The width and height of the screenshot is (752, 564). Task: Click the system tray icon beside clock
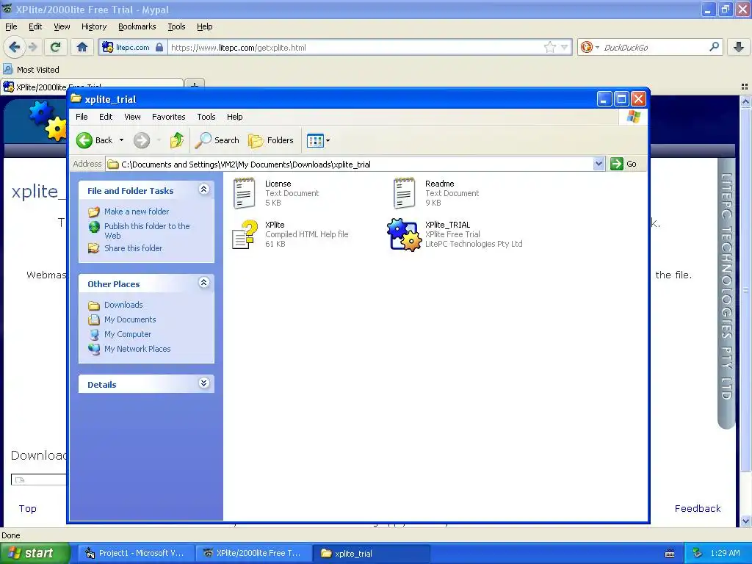(x=698, y=553)
